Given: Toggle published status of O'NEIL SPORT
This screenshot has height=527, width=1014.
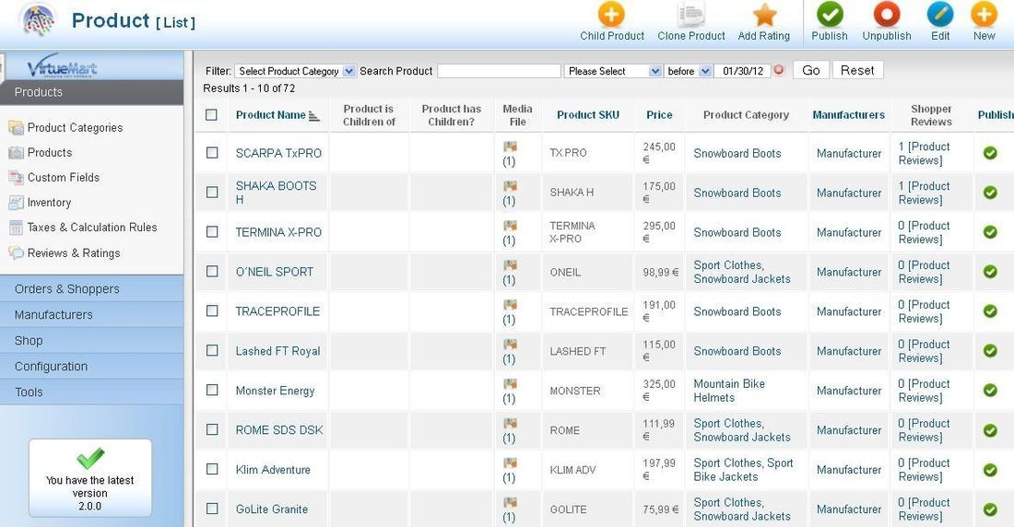Looking at the screenshot, I should [990, 272].
